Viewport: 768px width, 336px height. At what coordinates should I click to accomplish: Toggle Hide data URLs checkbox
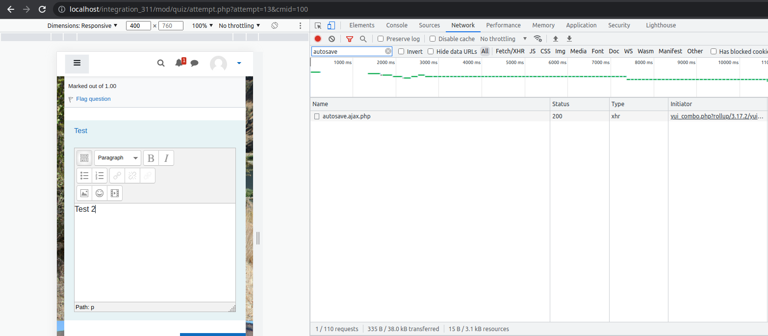point(431,51)
